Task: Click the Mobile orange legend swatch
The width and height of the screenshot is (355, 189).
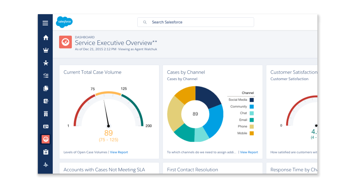Action: (x=251, y=133)
